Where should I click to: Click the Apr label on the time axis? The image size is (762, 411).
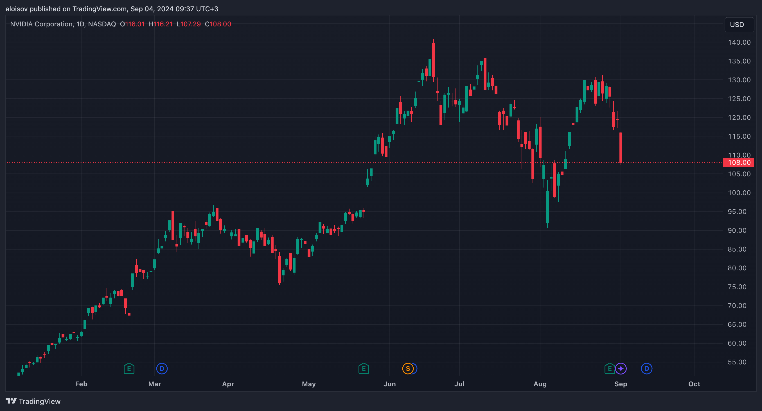[228, 384]
